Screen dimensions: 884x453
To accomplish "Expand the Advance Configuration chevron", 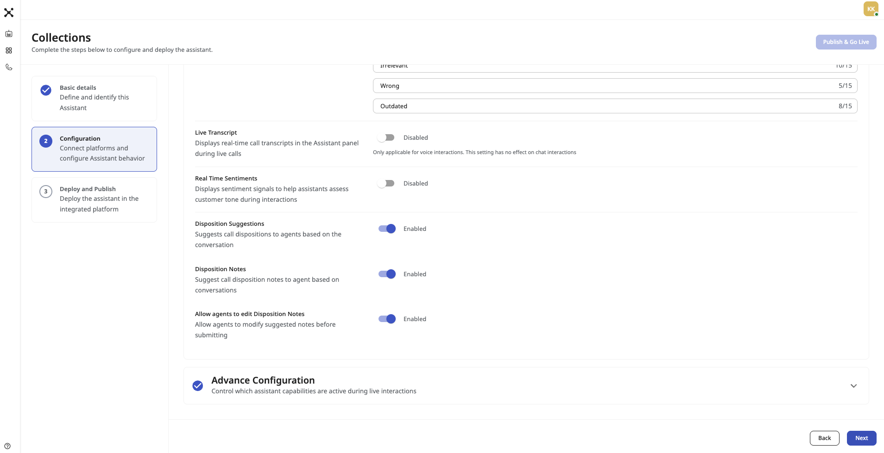I will (x=853, y=386).
